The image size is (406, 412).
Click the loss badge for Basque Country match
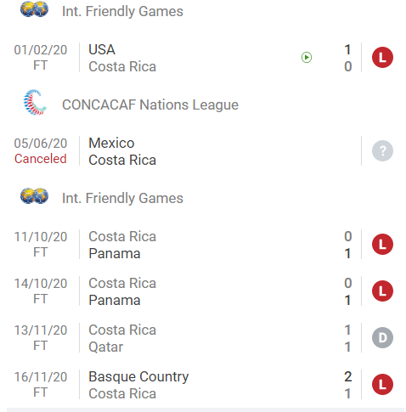coord(382,385)
